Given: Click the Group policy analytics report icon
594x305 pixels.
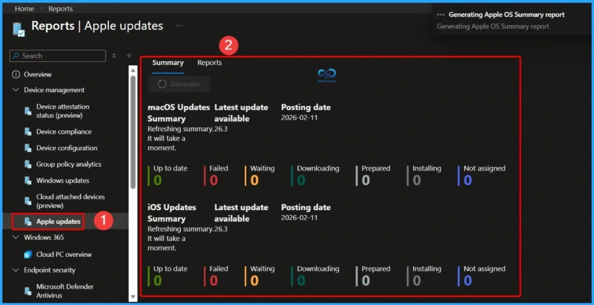Looking at the screenshot, I should (x=28, y=164).
